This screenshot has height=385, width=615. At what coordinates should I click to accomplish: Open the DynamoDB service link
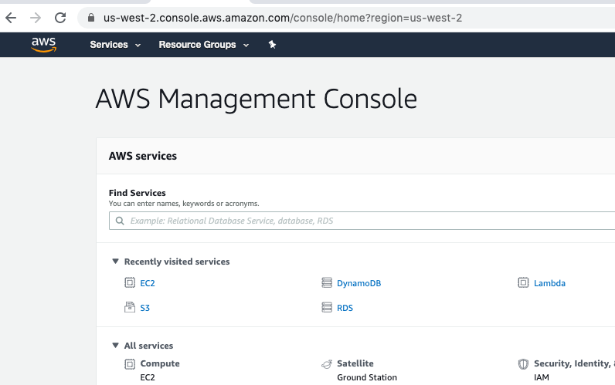pyautogui.click(x=359, y=283)
